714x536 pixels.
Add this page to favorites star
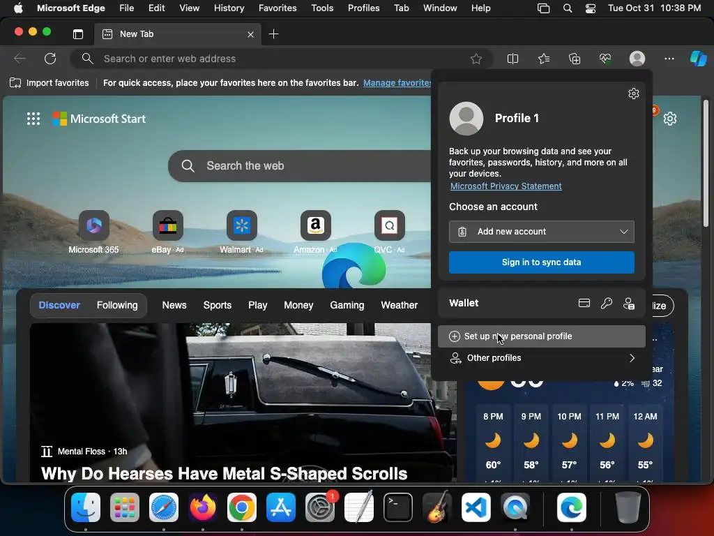click(x=476, y=59)
